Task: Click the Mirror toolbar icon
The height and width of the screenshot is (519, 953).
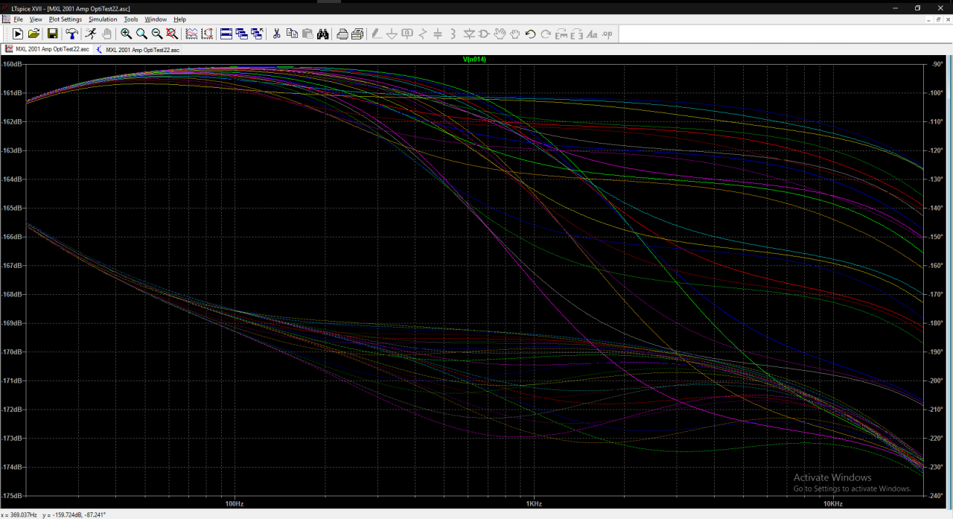Action: 576,34
